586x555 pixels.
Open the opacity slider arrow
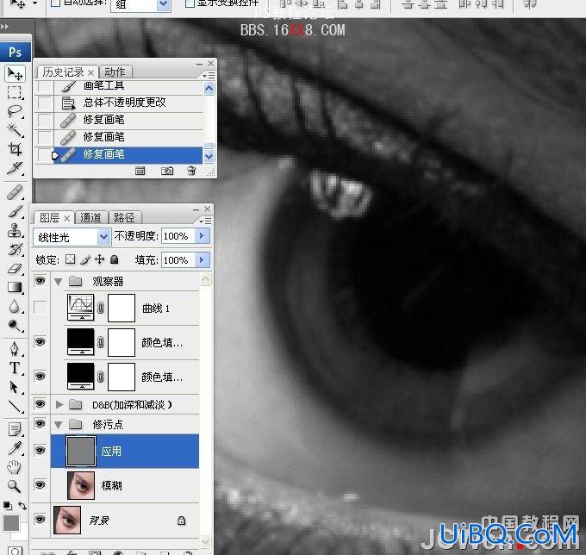point(203,236)
